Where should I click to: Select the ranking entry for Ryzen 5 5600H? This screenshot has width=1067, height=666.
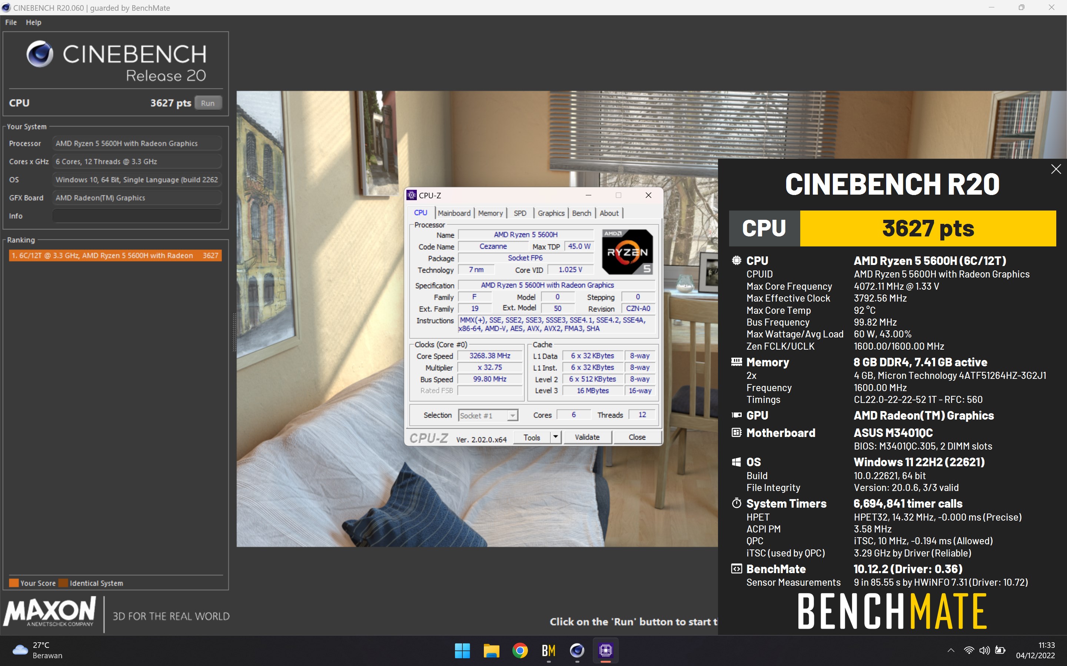[116, 255]
